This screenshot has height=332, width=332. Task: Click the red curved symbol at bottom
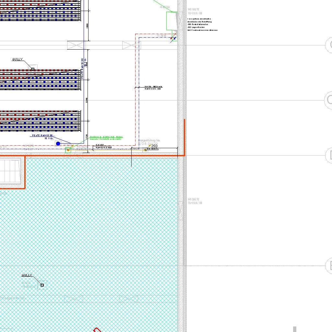pos(97,330)
